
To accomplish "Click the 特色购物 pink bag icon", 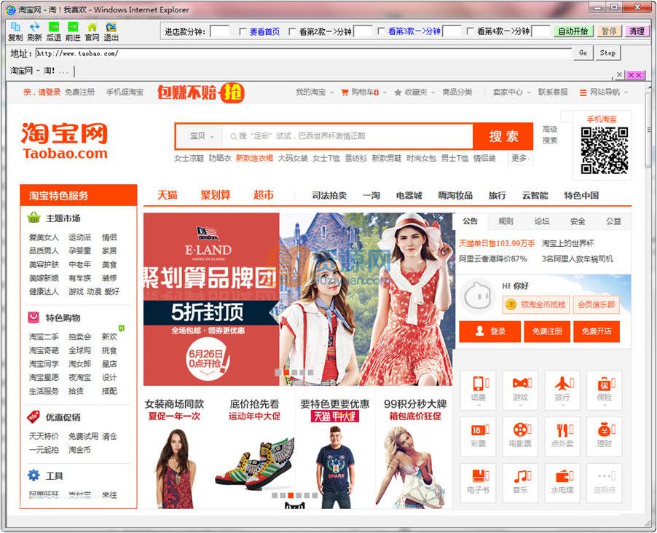I will click(x=34, y=317).
